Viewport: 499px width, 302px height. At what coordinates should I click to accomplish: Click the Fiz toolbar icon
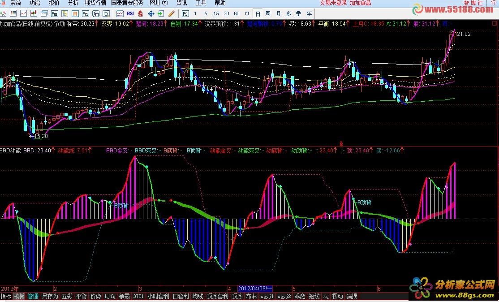(x=85, y=13)
